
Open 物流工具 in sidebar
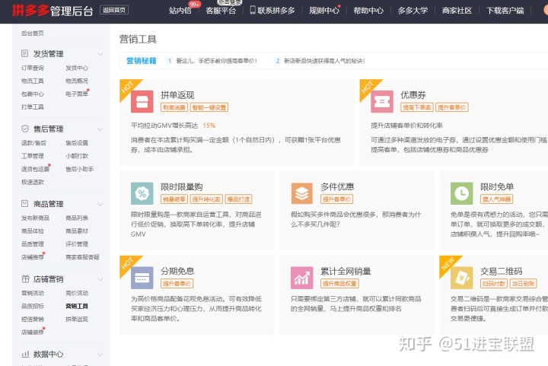pos(33,81)
